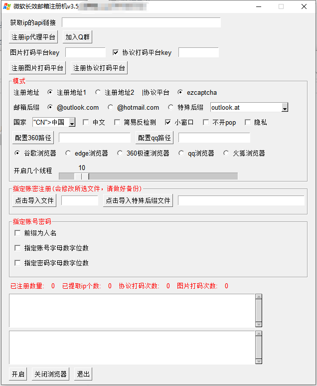Enable the 隐私 checkbox
317x386 pixels.
[x=248, y=122]
